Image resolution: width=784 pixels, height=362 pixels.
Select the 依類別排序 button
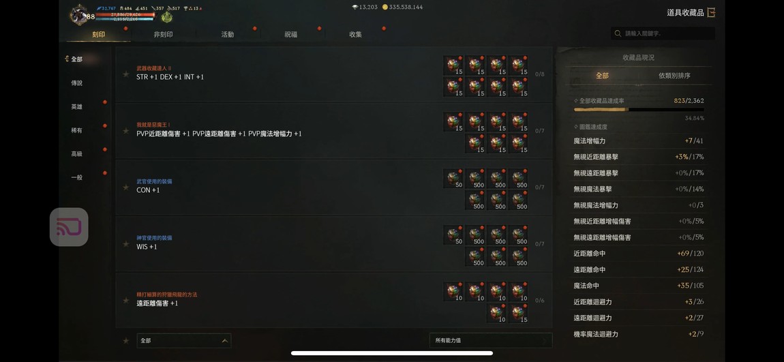pyautogui.click(x=674, y=76)
